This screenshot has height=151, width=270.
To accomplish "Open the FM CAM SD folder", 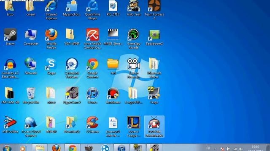I will 10,95.
